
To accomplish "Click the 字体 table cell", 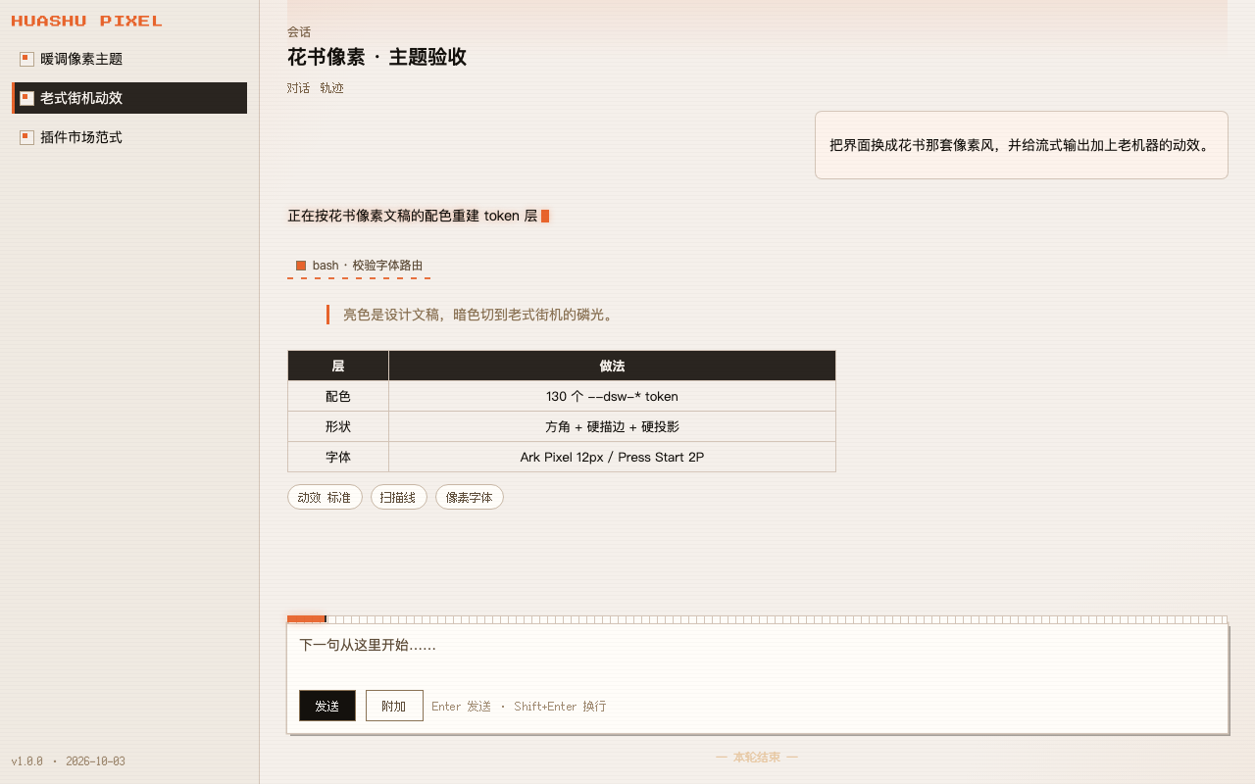I will [x=338, y=457].
